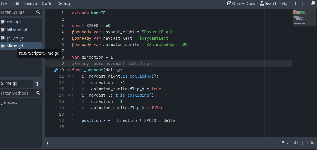The height and width of the screenshot is (150, 317).
Task: Click on 'const SPEED = 60' line
Action: (91, 26)
